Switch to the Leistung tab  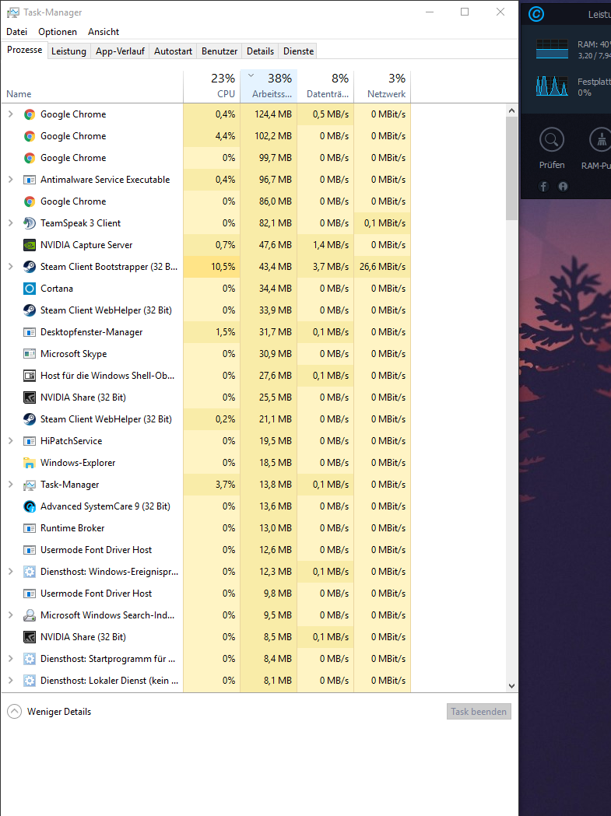pos(68,51)
